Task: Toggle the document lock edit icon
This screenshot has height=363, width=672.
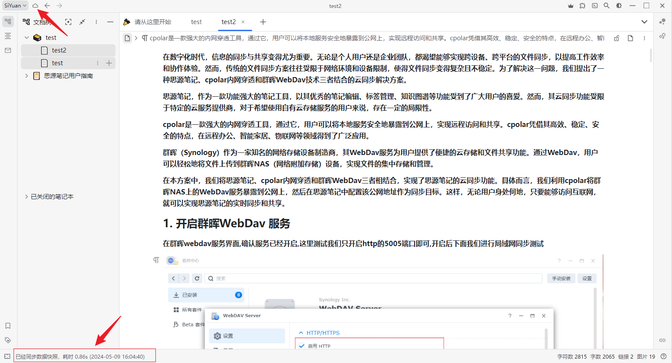Action: pos(616,38)
